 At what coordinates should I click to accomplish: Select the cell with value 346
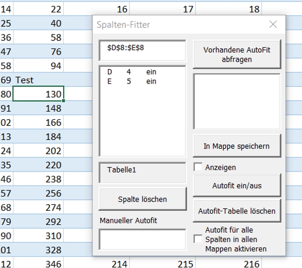38,263
